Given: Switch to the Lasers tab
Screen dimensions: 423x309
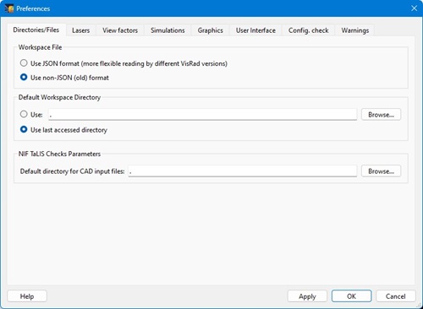Looking at the screenshot, I should point(81,30).
